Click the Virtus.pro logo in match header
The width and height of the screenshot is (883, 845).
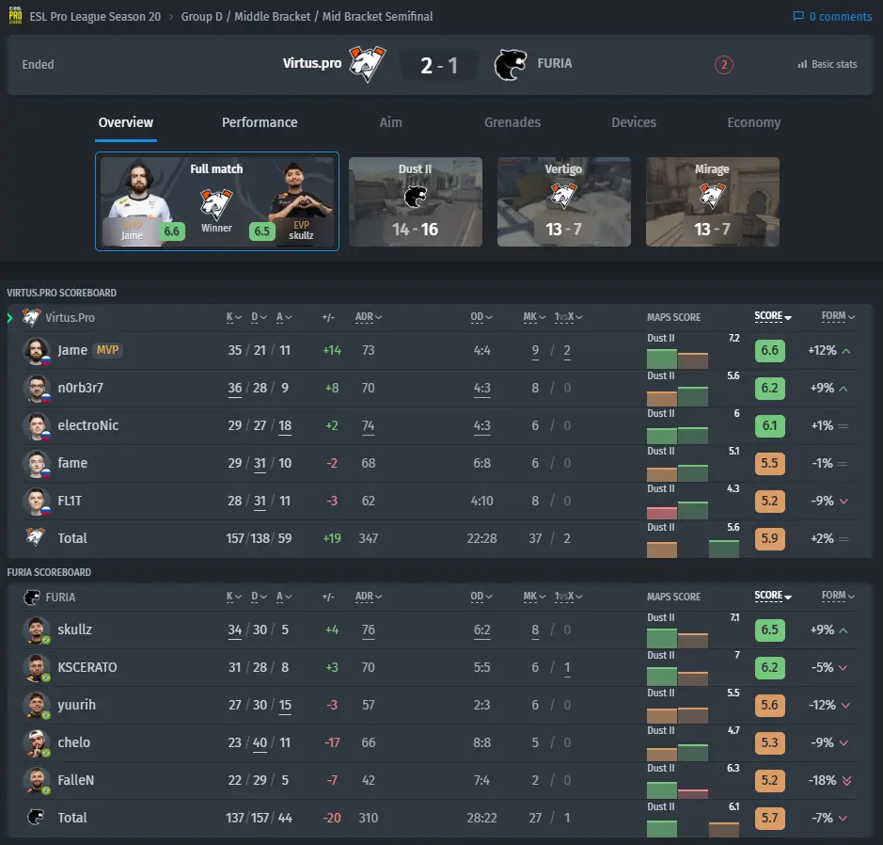pos(367,64)
